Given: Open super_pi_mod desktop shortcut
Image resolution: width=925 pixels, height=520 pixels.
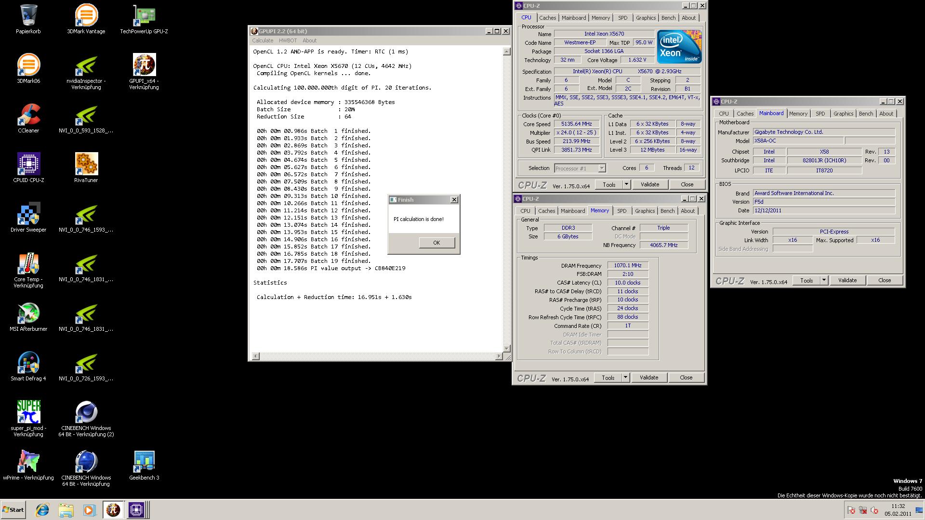Looking at the screenshot, I should pyautogui.click(x=28, y=418).
